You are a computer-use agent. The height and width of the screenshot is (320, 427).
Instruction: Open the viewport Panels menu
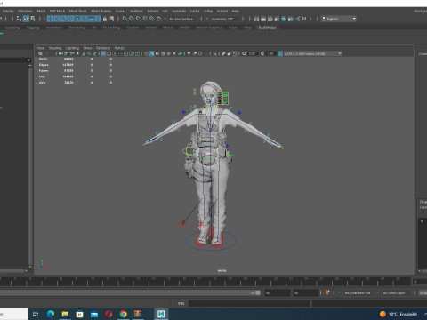[119, 48]
